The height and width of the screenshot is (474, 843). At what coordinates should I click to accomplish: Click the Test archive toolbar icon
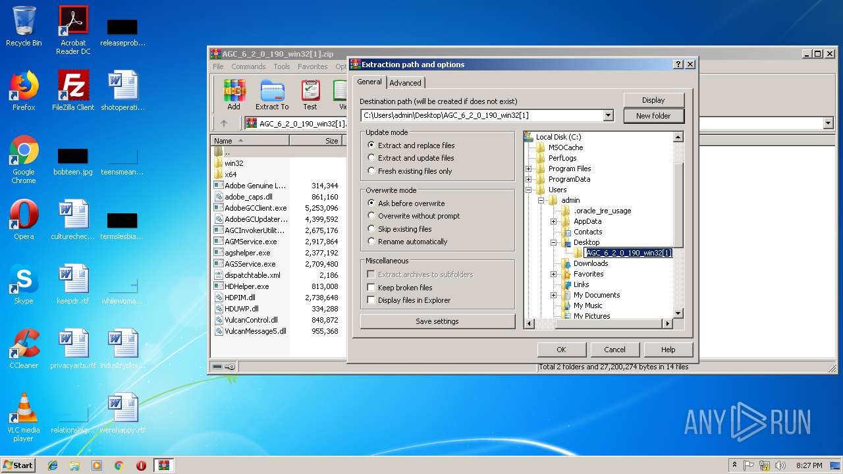pyautogui.click(x=310, y=94)
